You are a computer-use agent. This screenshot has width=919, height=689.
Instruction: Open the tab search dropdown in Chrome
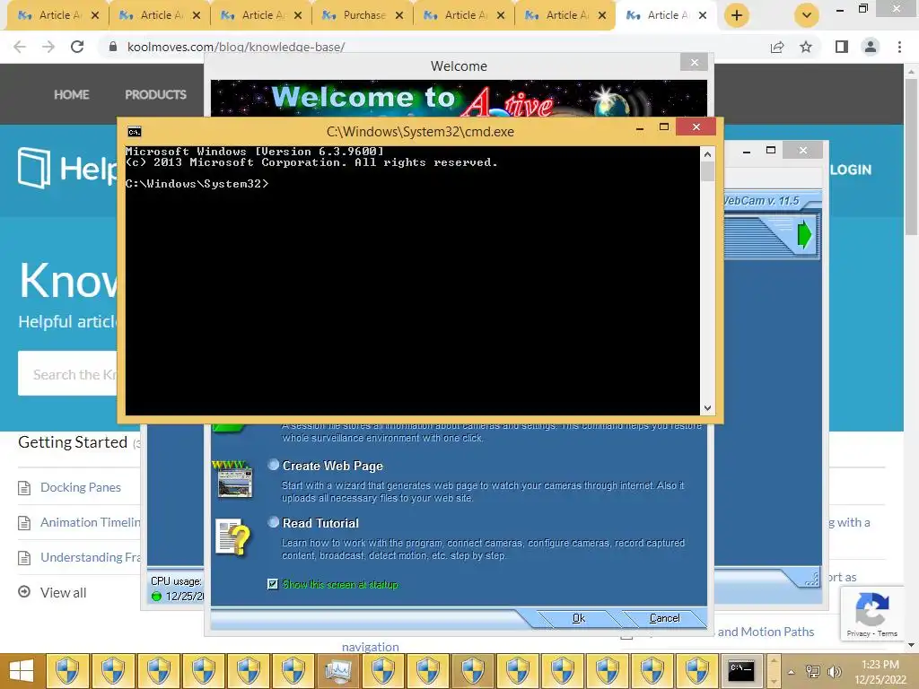(x=807, y=15)
